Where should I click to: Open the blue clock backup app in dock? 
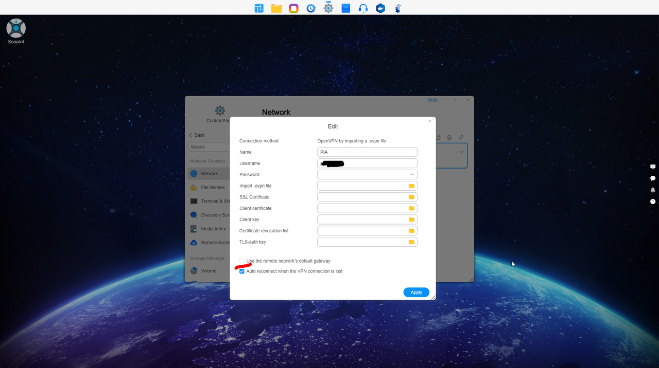[311, 8]
